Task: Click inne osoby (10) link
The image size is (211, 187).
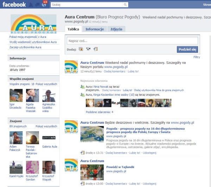Action: pos(124,95)
